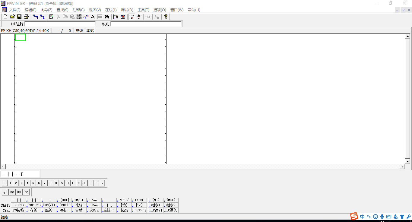412x222 pixels.
Task: Click the PLC写入 function key
Action: [171, 210]
